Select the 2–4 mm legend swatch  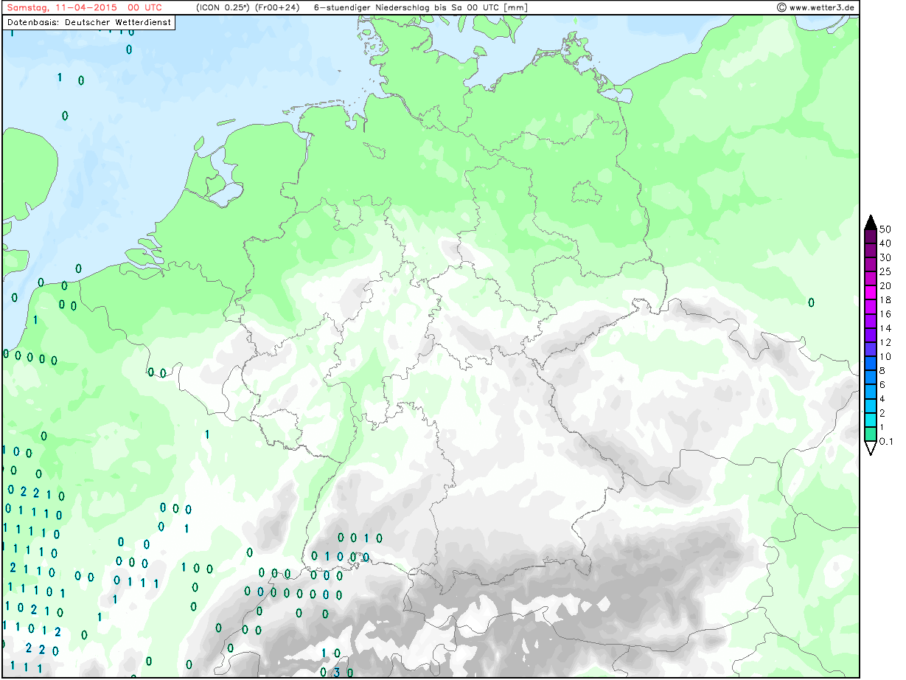click(x=870, y=406)
